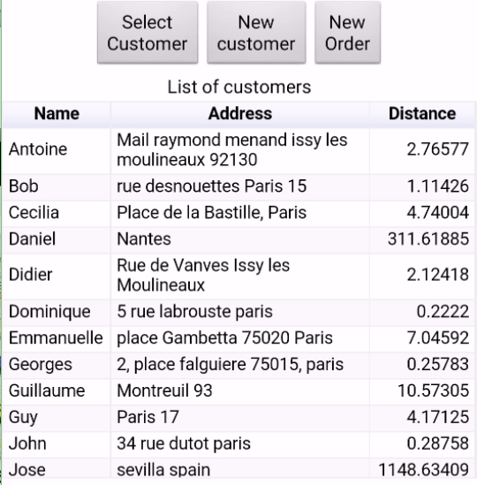Select Daniel from Nantes
Viewport: 477px width, 485px height.
[x=238, y=239]
